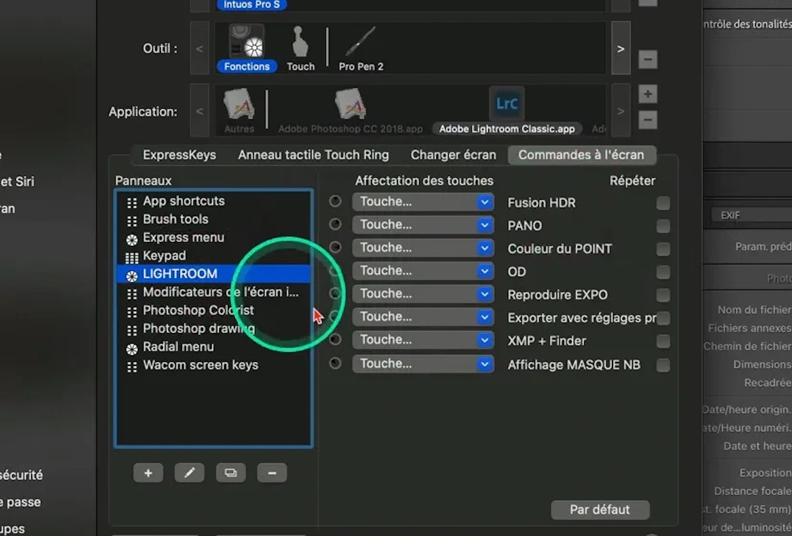Click the Fusion HDR label

tap(541, 203)
